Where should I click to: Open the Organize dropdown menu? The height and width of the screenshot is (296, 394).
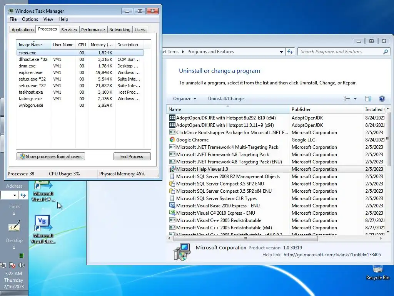[x=184, y=99]
